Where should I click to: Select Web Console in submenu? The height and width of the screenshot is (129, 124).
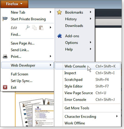(88, 66)
